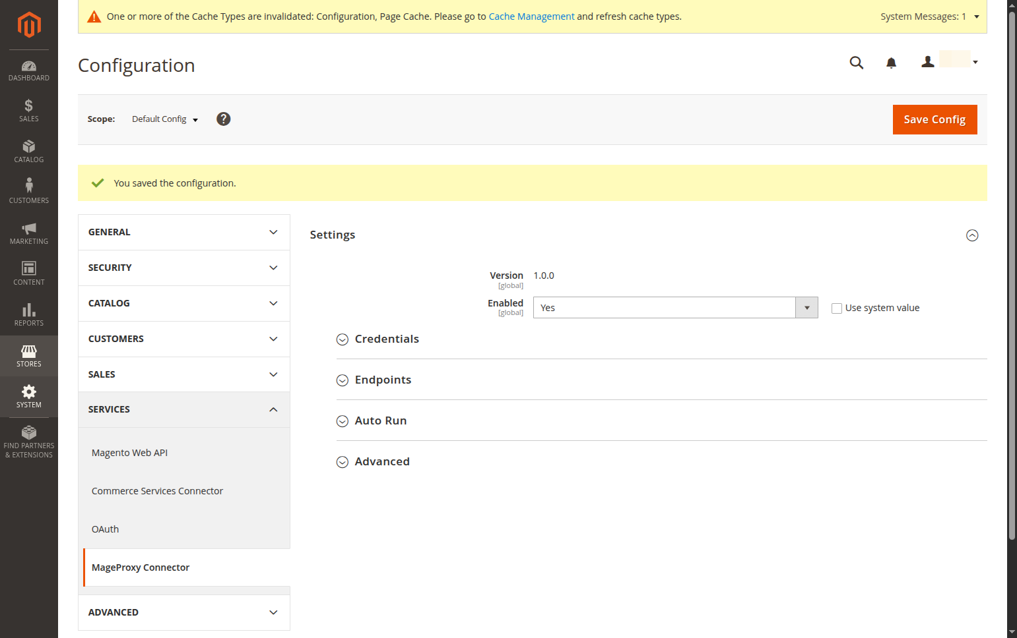The image size is (1017, 638).
Task: Open the admin user account menu
Action: point(950,61)
